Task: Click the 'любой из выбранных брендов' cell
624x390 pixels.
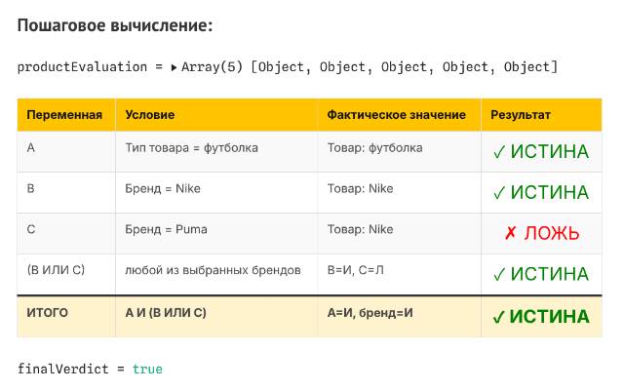Action: [x=214, y=269]
